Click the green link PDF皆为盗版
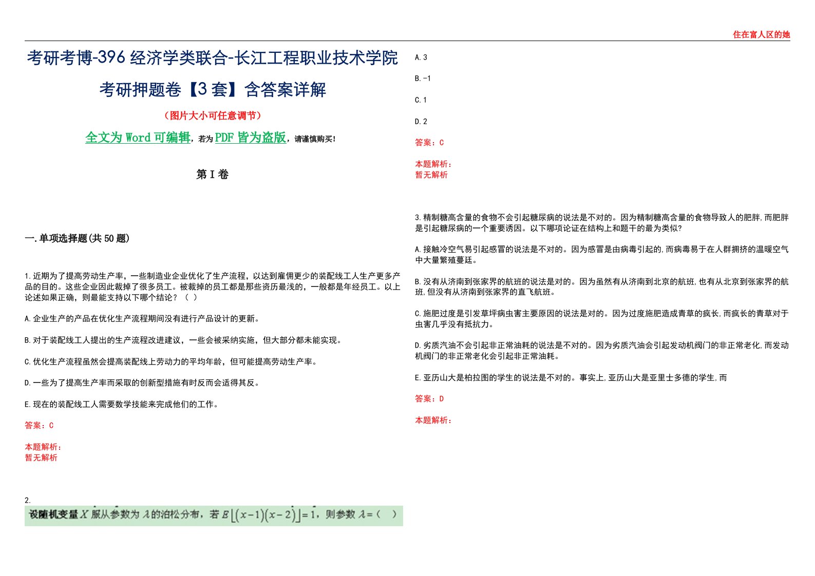This screenshot has width=815, height=576. (251, 138)
